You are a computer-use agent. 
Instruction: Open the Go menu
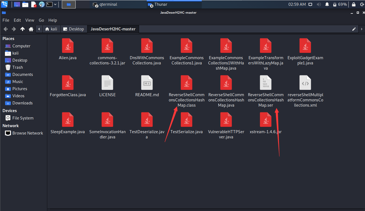(41, 20)
